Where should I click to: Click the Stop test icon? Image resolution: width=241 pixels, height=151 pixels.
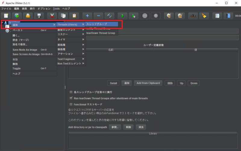coord(145,16)
